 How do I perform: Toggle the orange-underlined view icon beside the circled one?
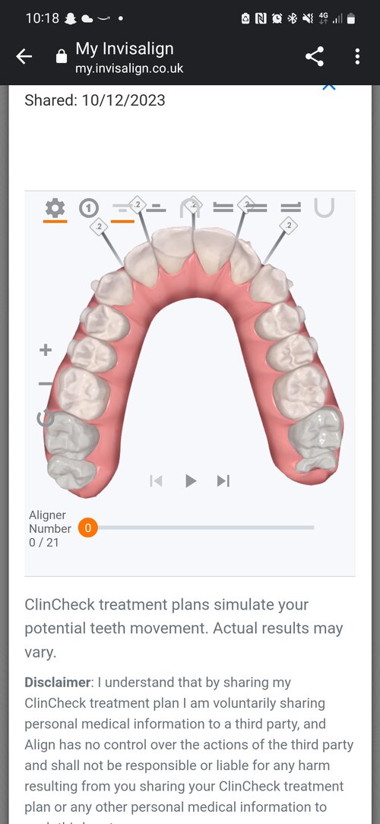pyautogui.click(x=122, y=209)
